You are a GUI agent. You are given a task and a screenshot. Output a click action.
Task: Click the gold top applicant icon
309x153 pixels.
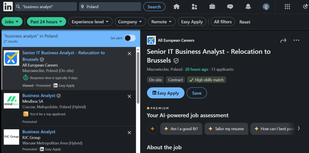[x=26, y=114]
